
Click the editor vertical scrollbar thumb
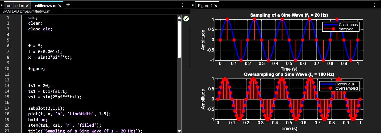(x=179, y=39)
